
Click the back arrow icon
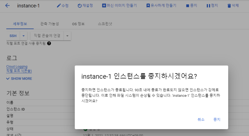(x=7, y=6)
